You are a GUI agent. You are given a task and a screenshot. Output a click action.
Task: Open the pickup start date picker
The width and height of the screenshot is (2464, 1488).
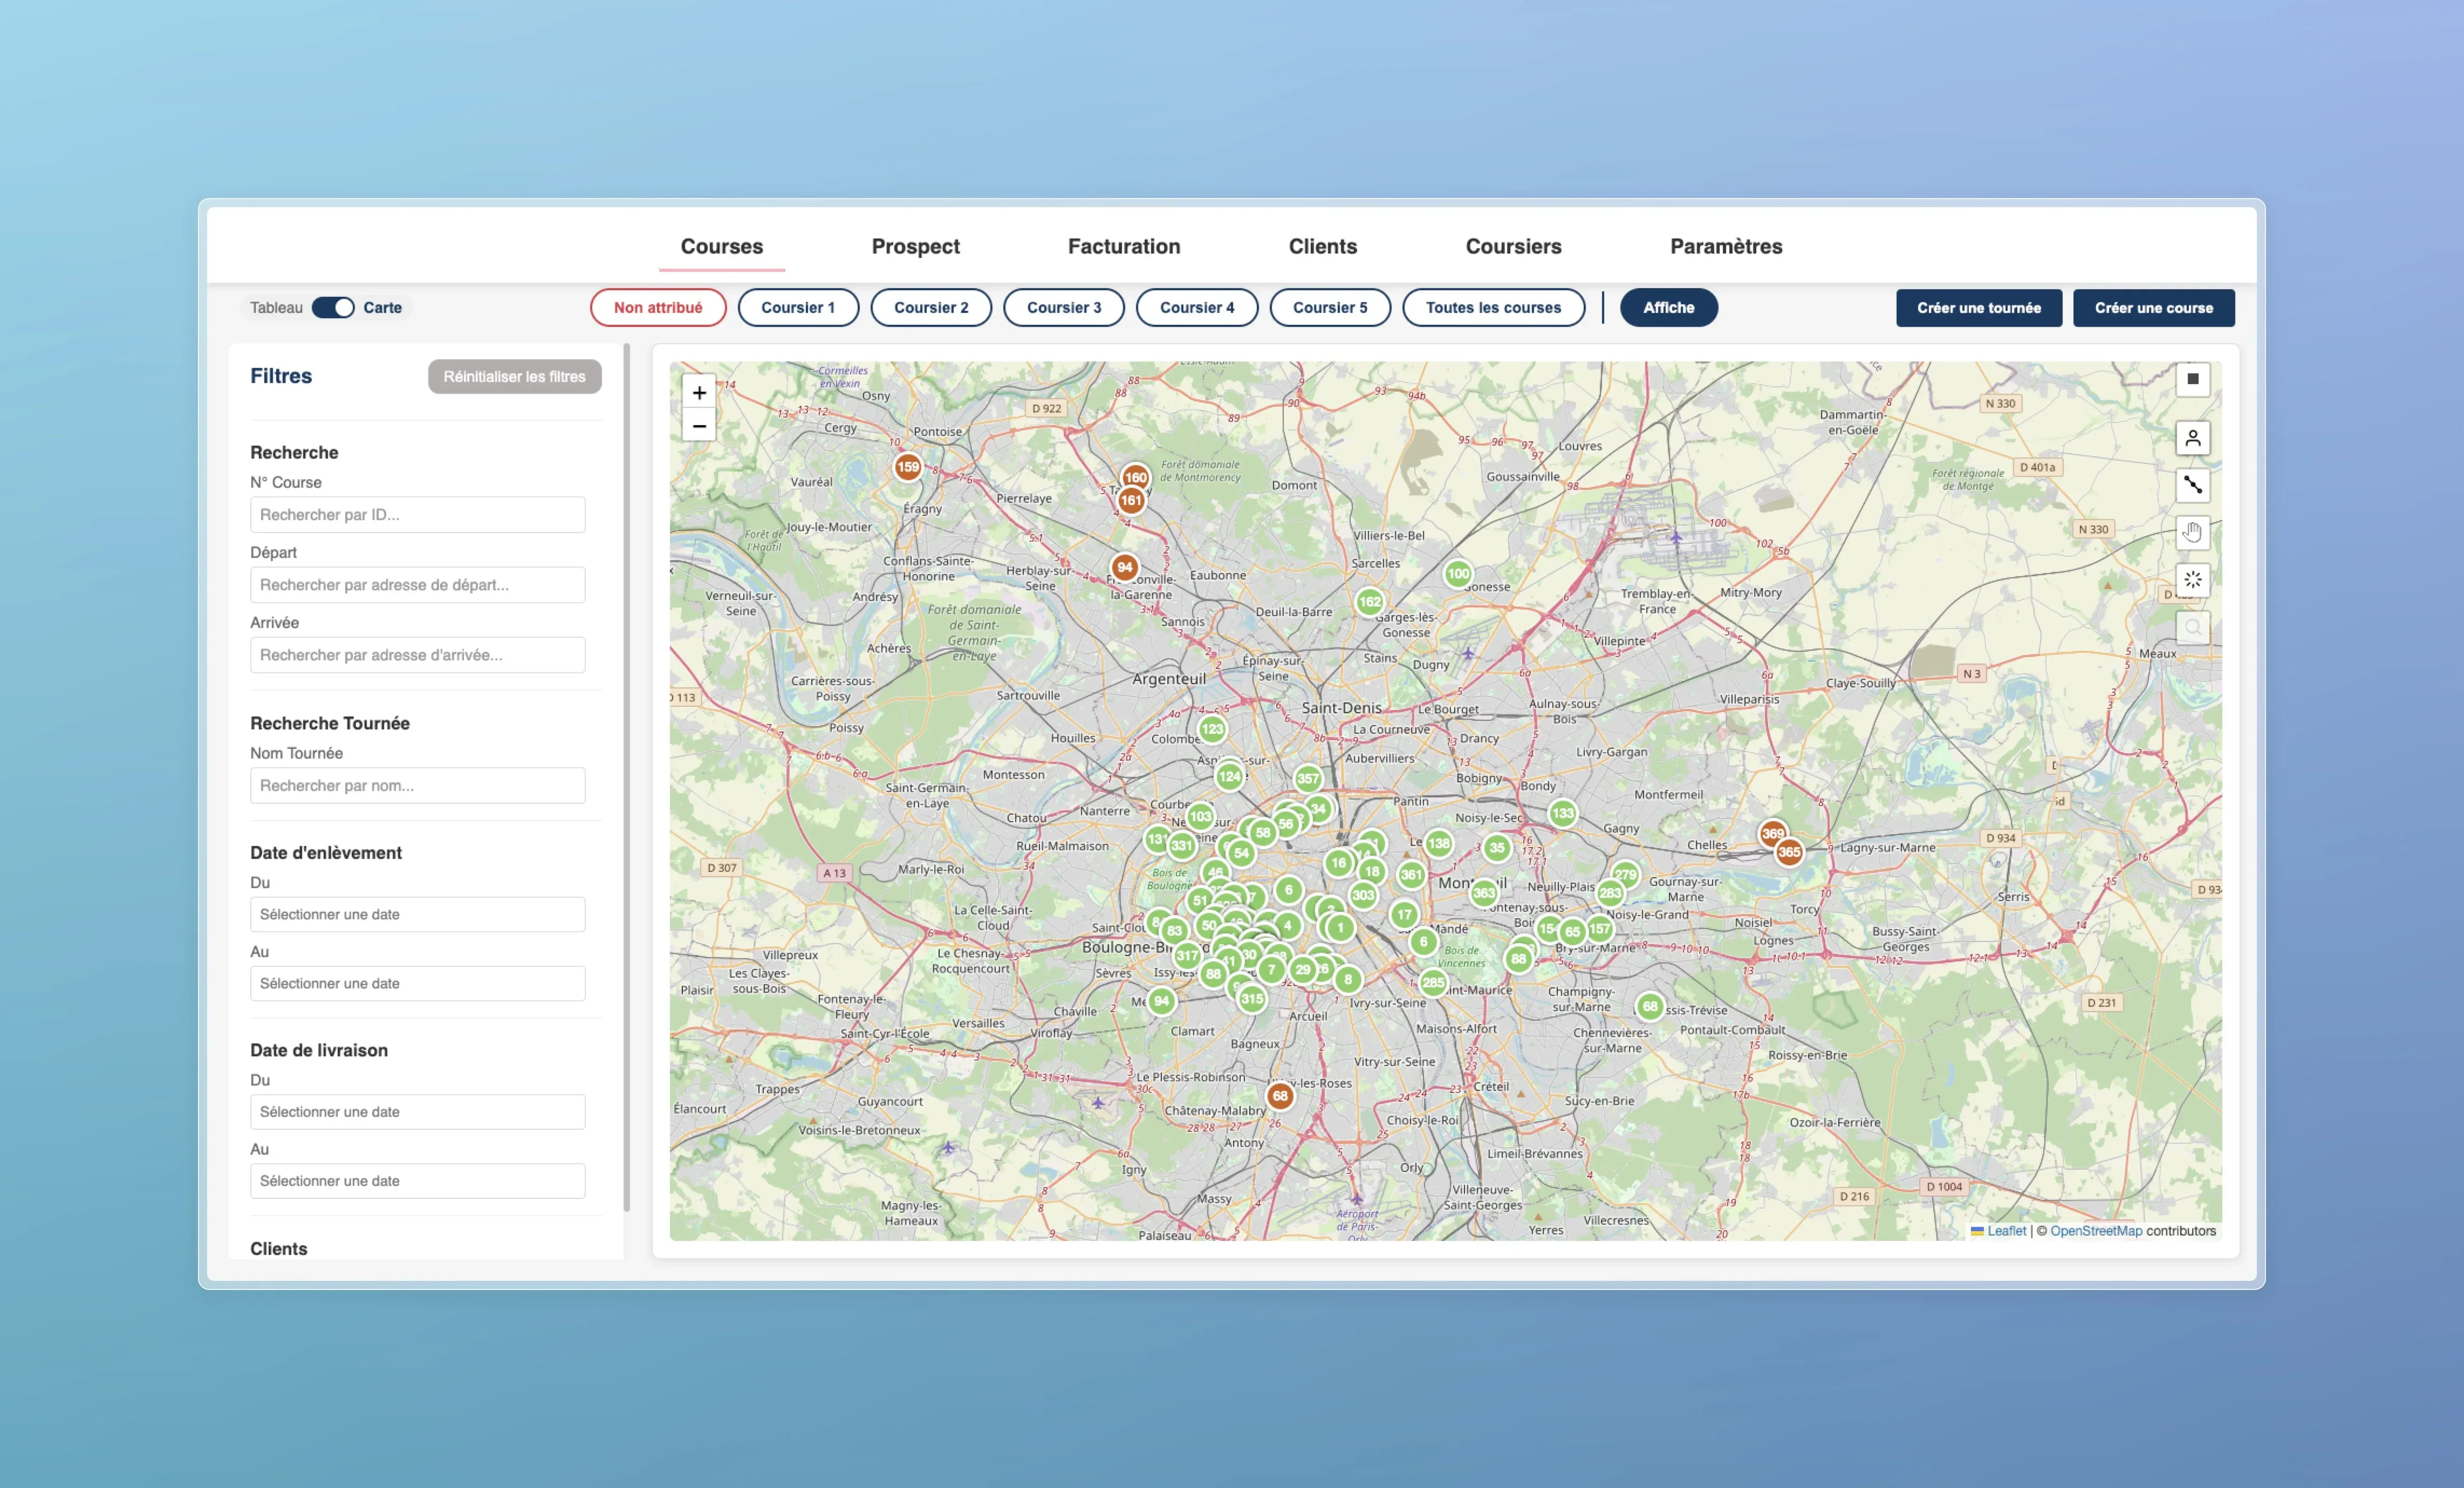[x=417, y=914]
